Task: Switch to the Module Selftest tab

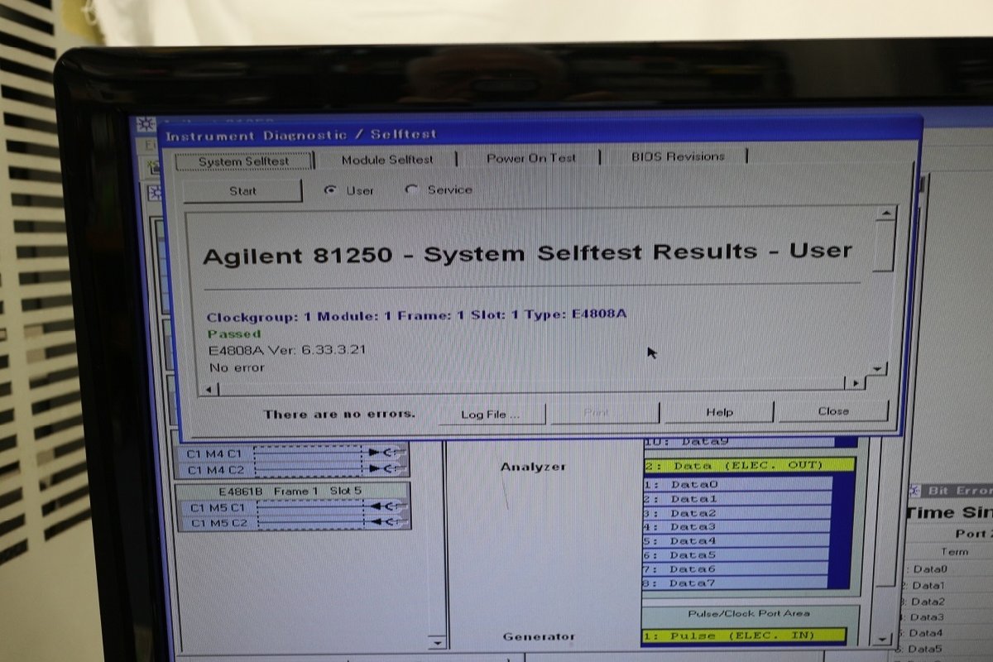Action: click(x=387, y=159)
